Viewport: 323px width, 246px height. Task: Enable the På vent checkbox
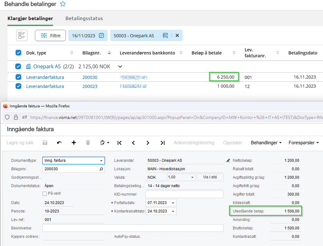[45, 194]
